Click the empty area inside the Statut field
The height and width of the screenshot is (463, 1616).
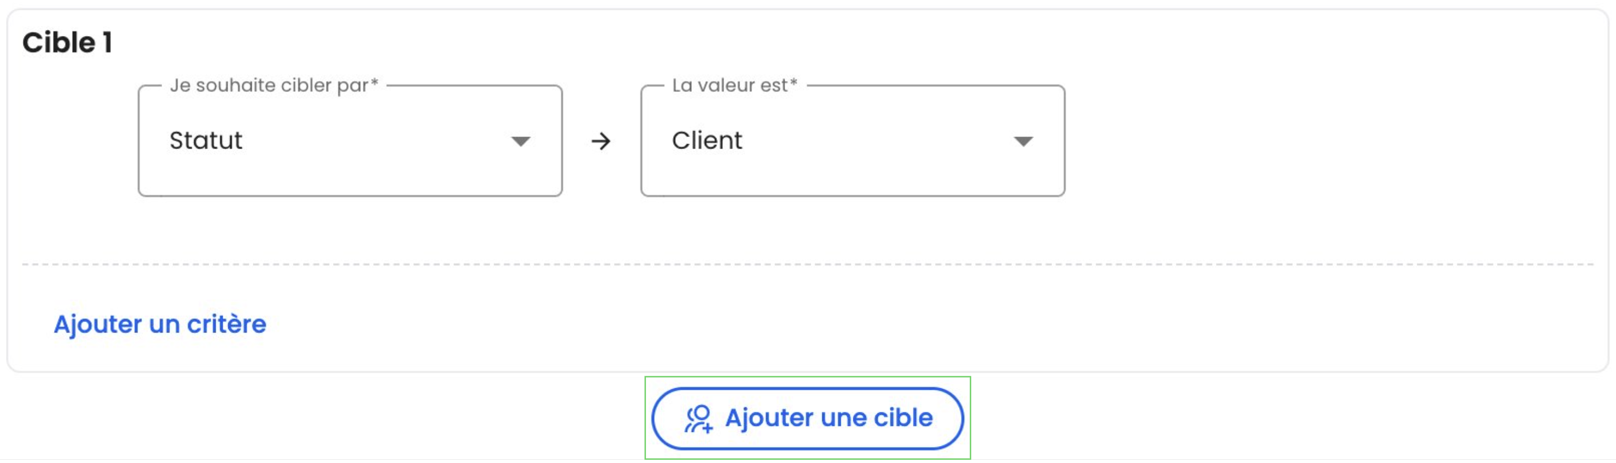tap(376, 141)
